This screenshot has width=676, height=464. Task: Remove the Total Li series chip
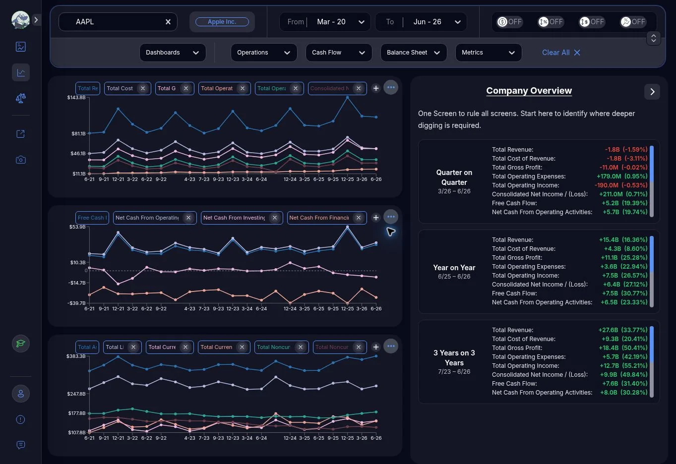[133, 347]
